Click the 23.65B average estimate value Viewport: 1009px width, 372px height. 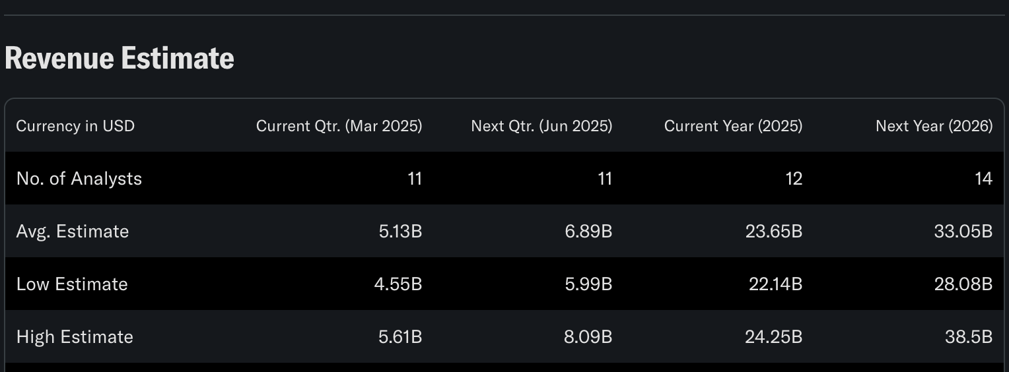[x=774, y=232]
